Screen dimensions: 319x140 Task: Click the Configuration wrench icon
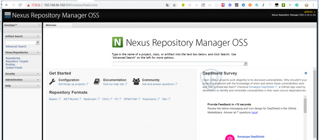coord(52,81)
